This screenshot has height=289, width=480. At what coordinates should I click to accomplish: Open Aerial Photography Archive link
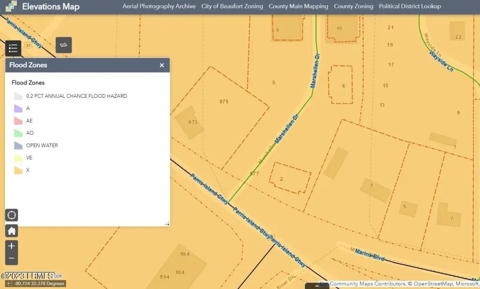[x=159, y=6]
